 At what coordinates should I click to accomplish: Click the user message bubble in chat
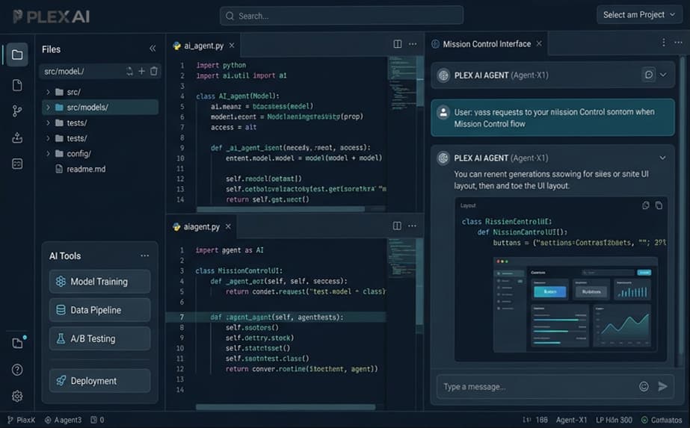click(552, 117)
